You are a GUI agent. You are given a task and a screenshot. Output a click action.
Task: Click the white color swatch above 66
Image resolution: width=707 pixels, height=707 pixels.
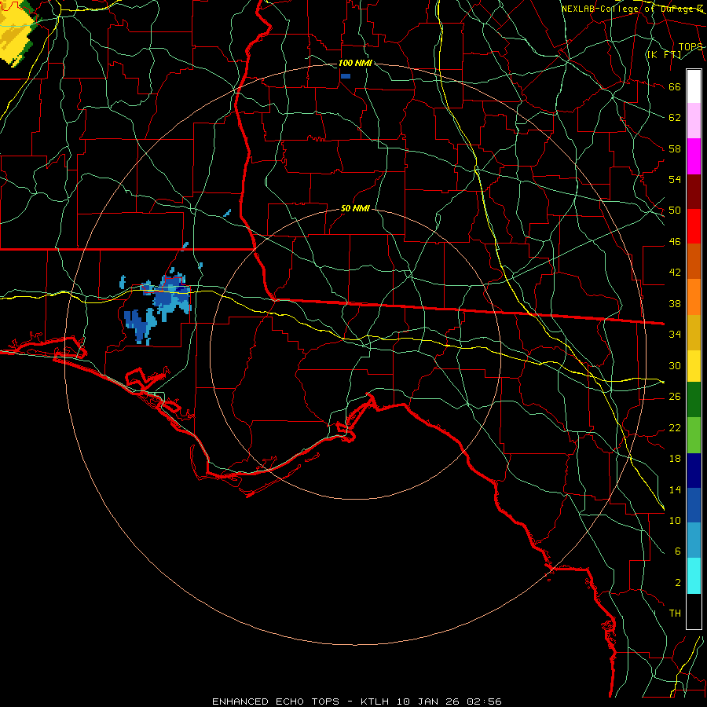pyautogui.click(x=694, y=86)
